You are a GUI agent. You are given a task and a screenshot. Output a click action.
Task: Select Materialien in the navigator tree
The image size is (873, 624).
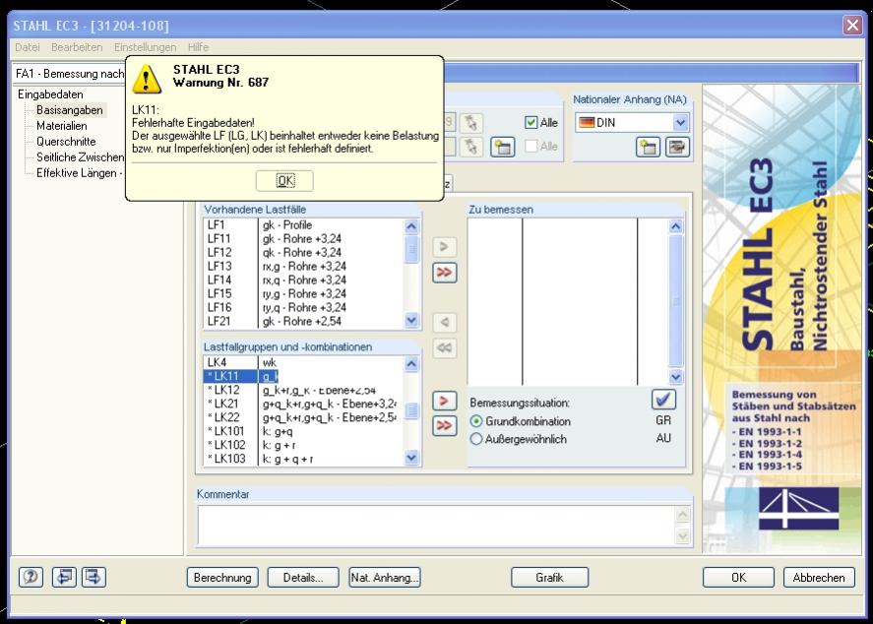tap(62, 126)
